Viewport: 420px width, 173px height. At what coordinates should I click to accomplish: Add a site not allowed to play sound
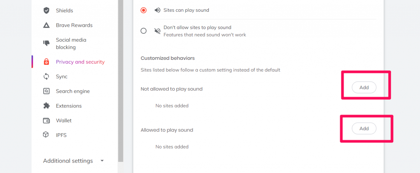(364, 88)
